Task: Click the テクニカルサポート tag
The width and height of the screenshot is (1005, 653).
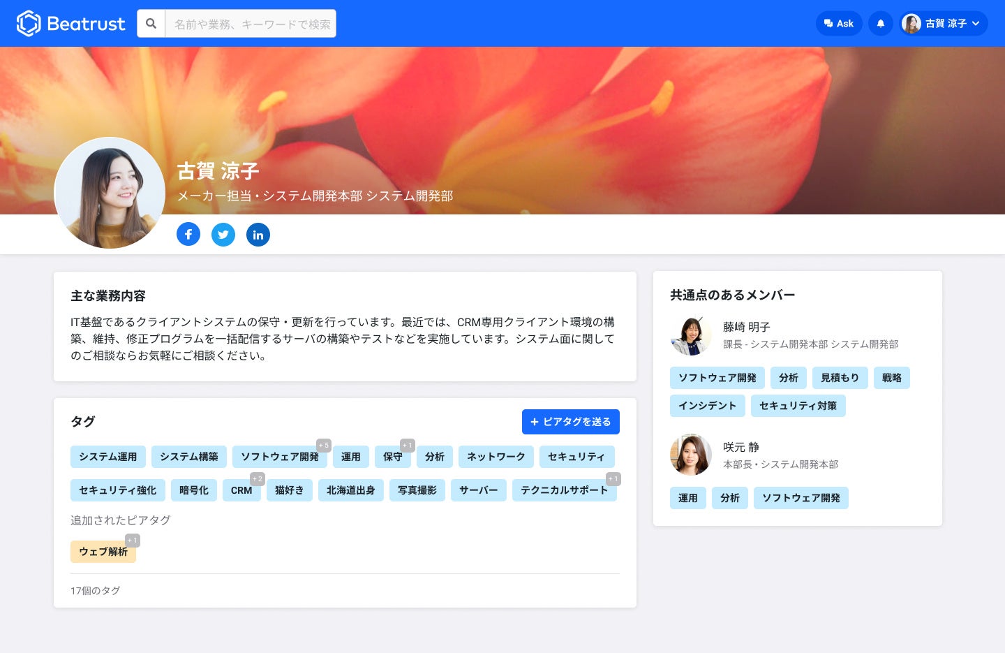Action: coord(565,490)
